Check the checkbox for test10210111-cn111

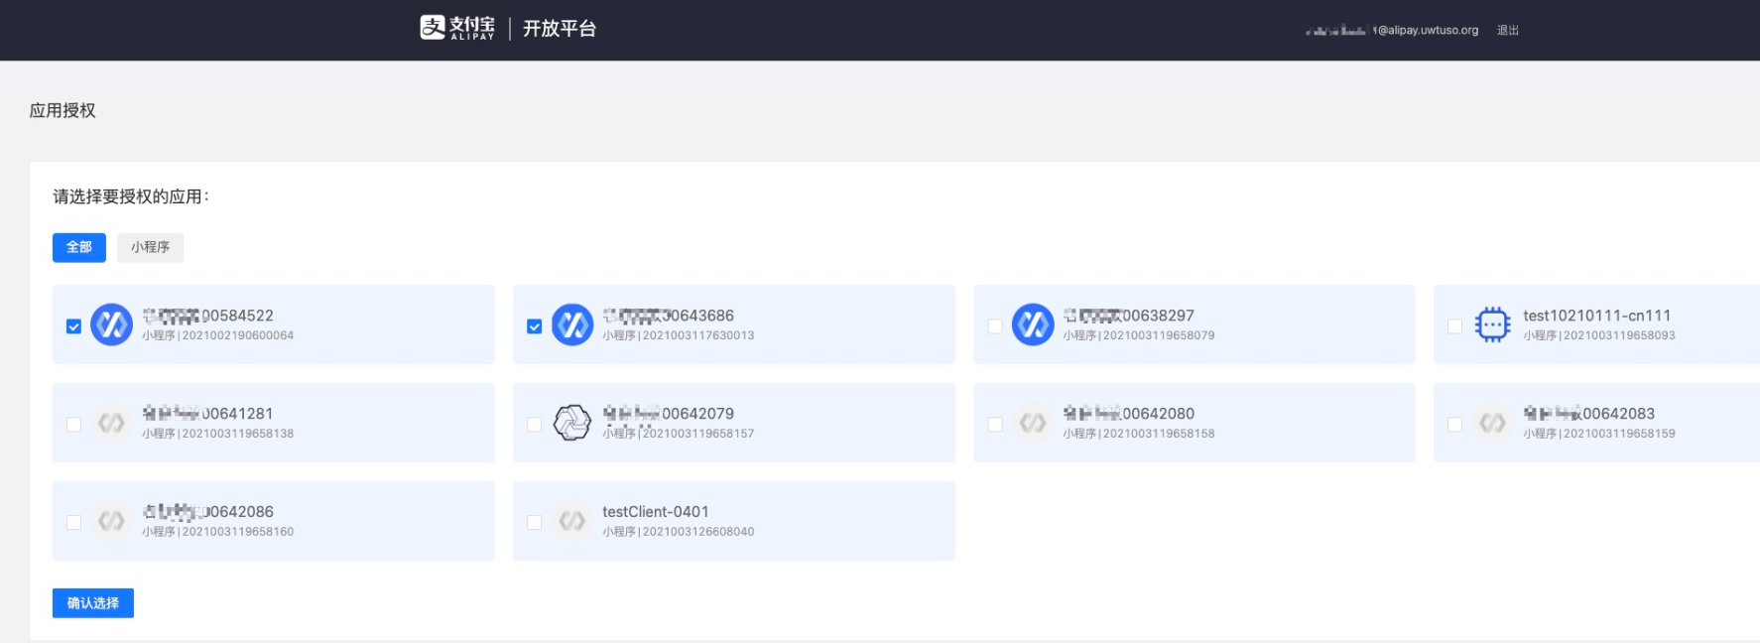point(1454,326)
